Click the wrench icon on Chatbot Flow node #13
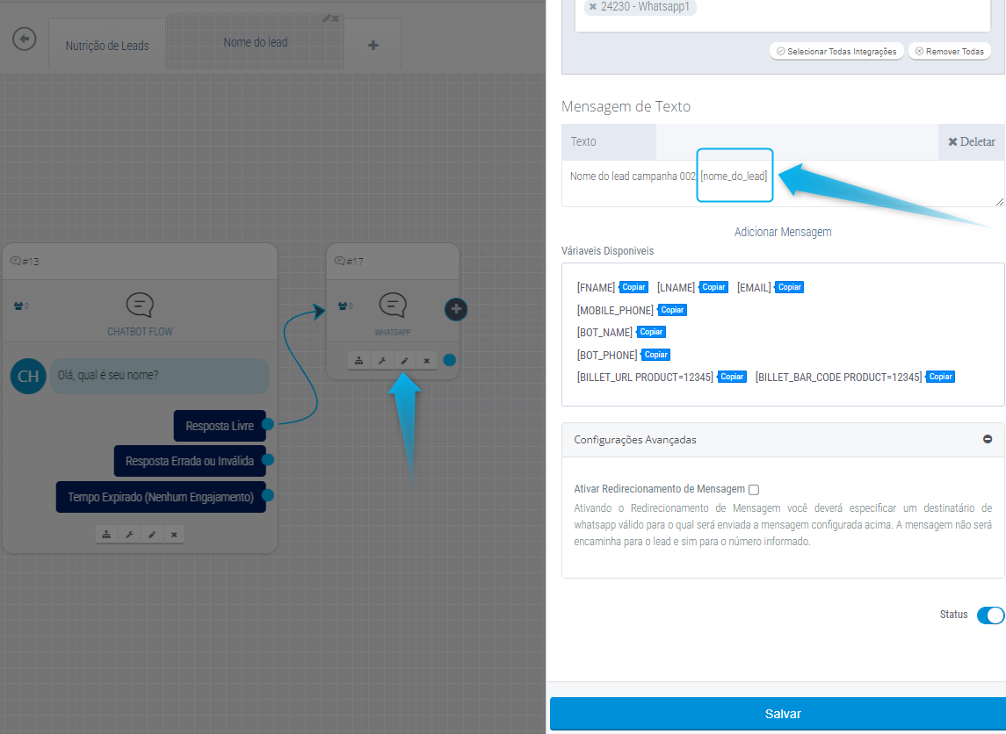The width and height of the screenshot is (1006, 734). coord(129,534)
